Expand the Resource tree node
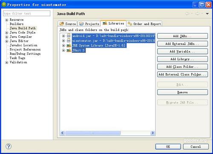Image resolution: width=213 pixels, height=154 pixels. click(6, 20)
